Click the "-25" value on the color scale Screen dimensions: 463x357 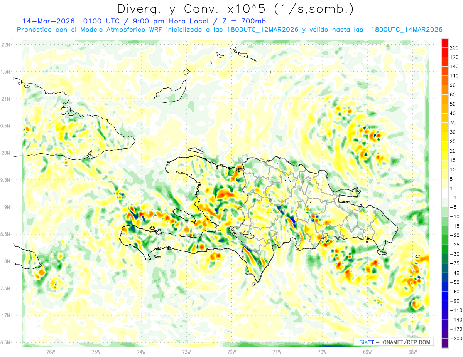tap(455, 245)
